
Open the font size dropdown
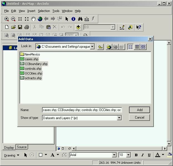(128, 155)
